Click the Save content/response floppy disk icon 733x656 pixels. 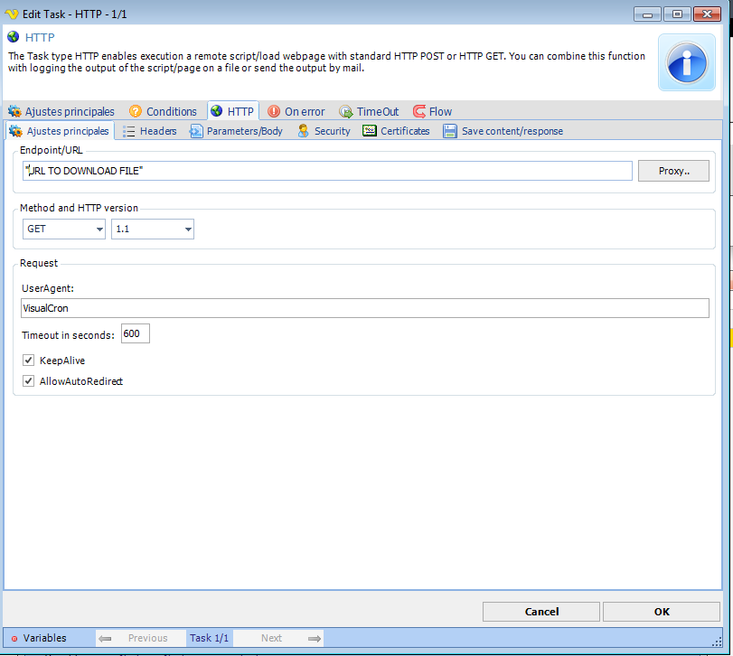450,131
